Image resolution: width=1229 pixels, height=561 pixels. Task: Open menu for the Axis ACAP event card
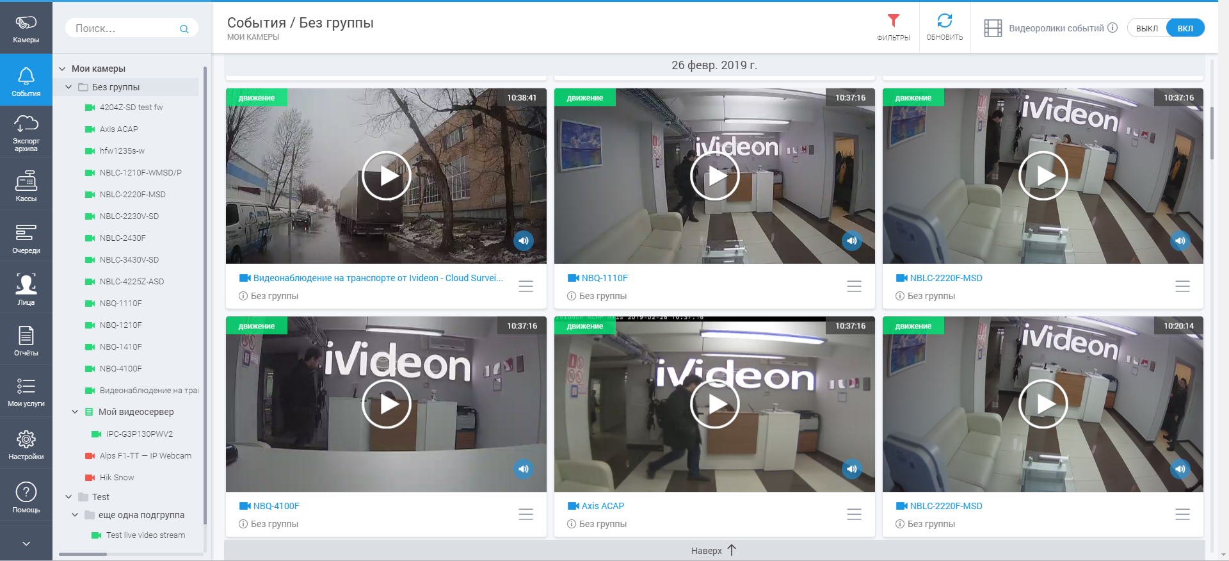(854, 514)
